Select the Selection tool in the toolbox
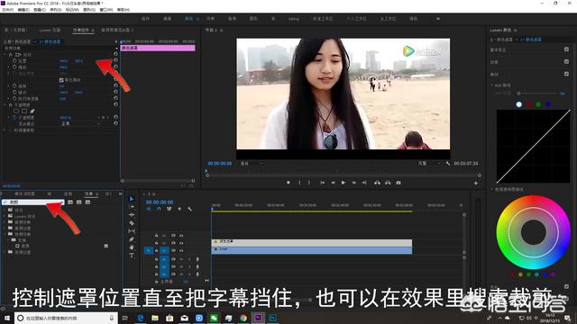577x324 pixels. coord(132,199)
